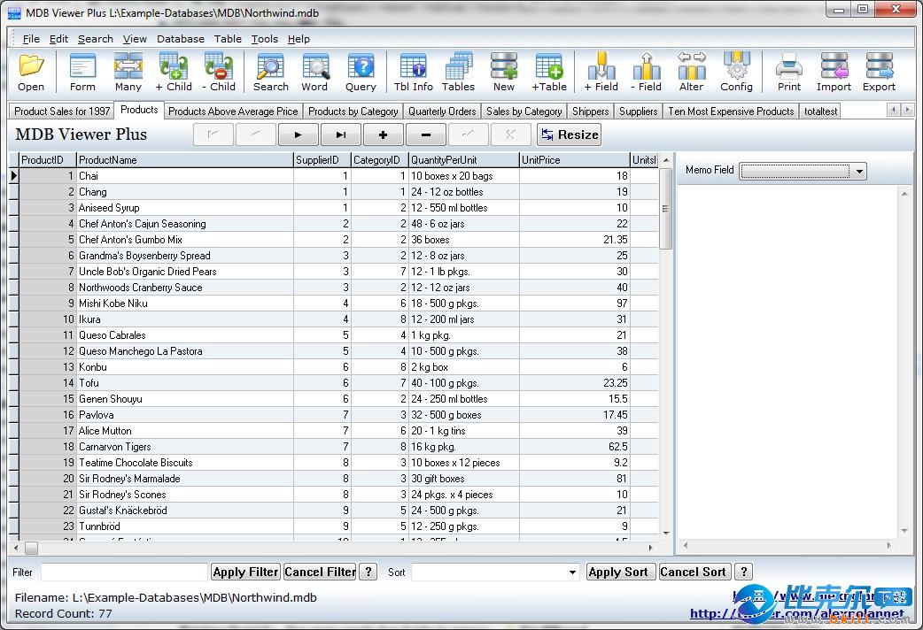
Task: Launch the Search tool
Action: pyautogui.click(x=270, y=72)
